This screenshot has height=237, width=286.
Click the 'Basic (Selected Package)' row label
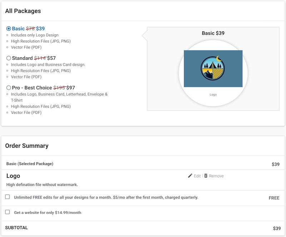coord(30,164)
